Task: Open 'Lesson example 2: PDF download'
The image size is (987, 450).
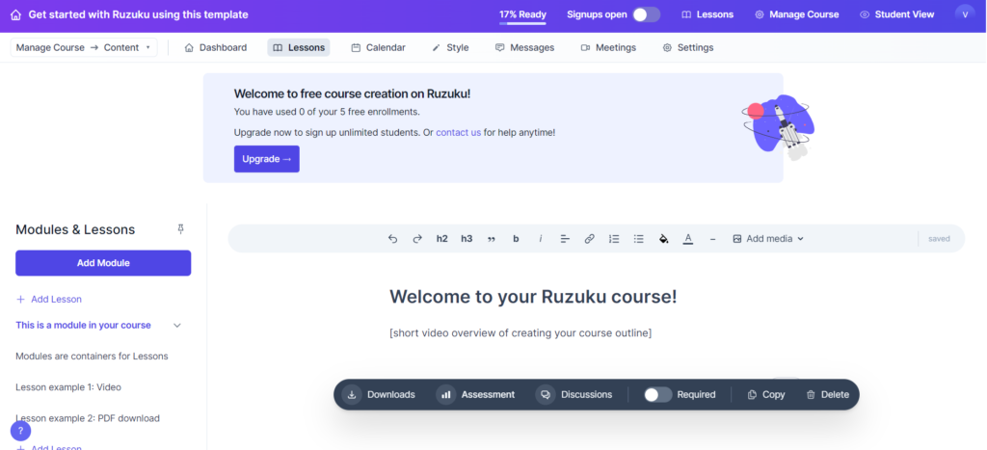Action: click(88, 418)
